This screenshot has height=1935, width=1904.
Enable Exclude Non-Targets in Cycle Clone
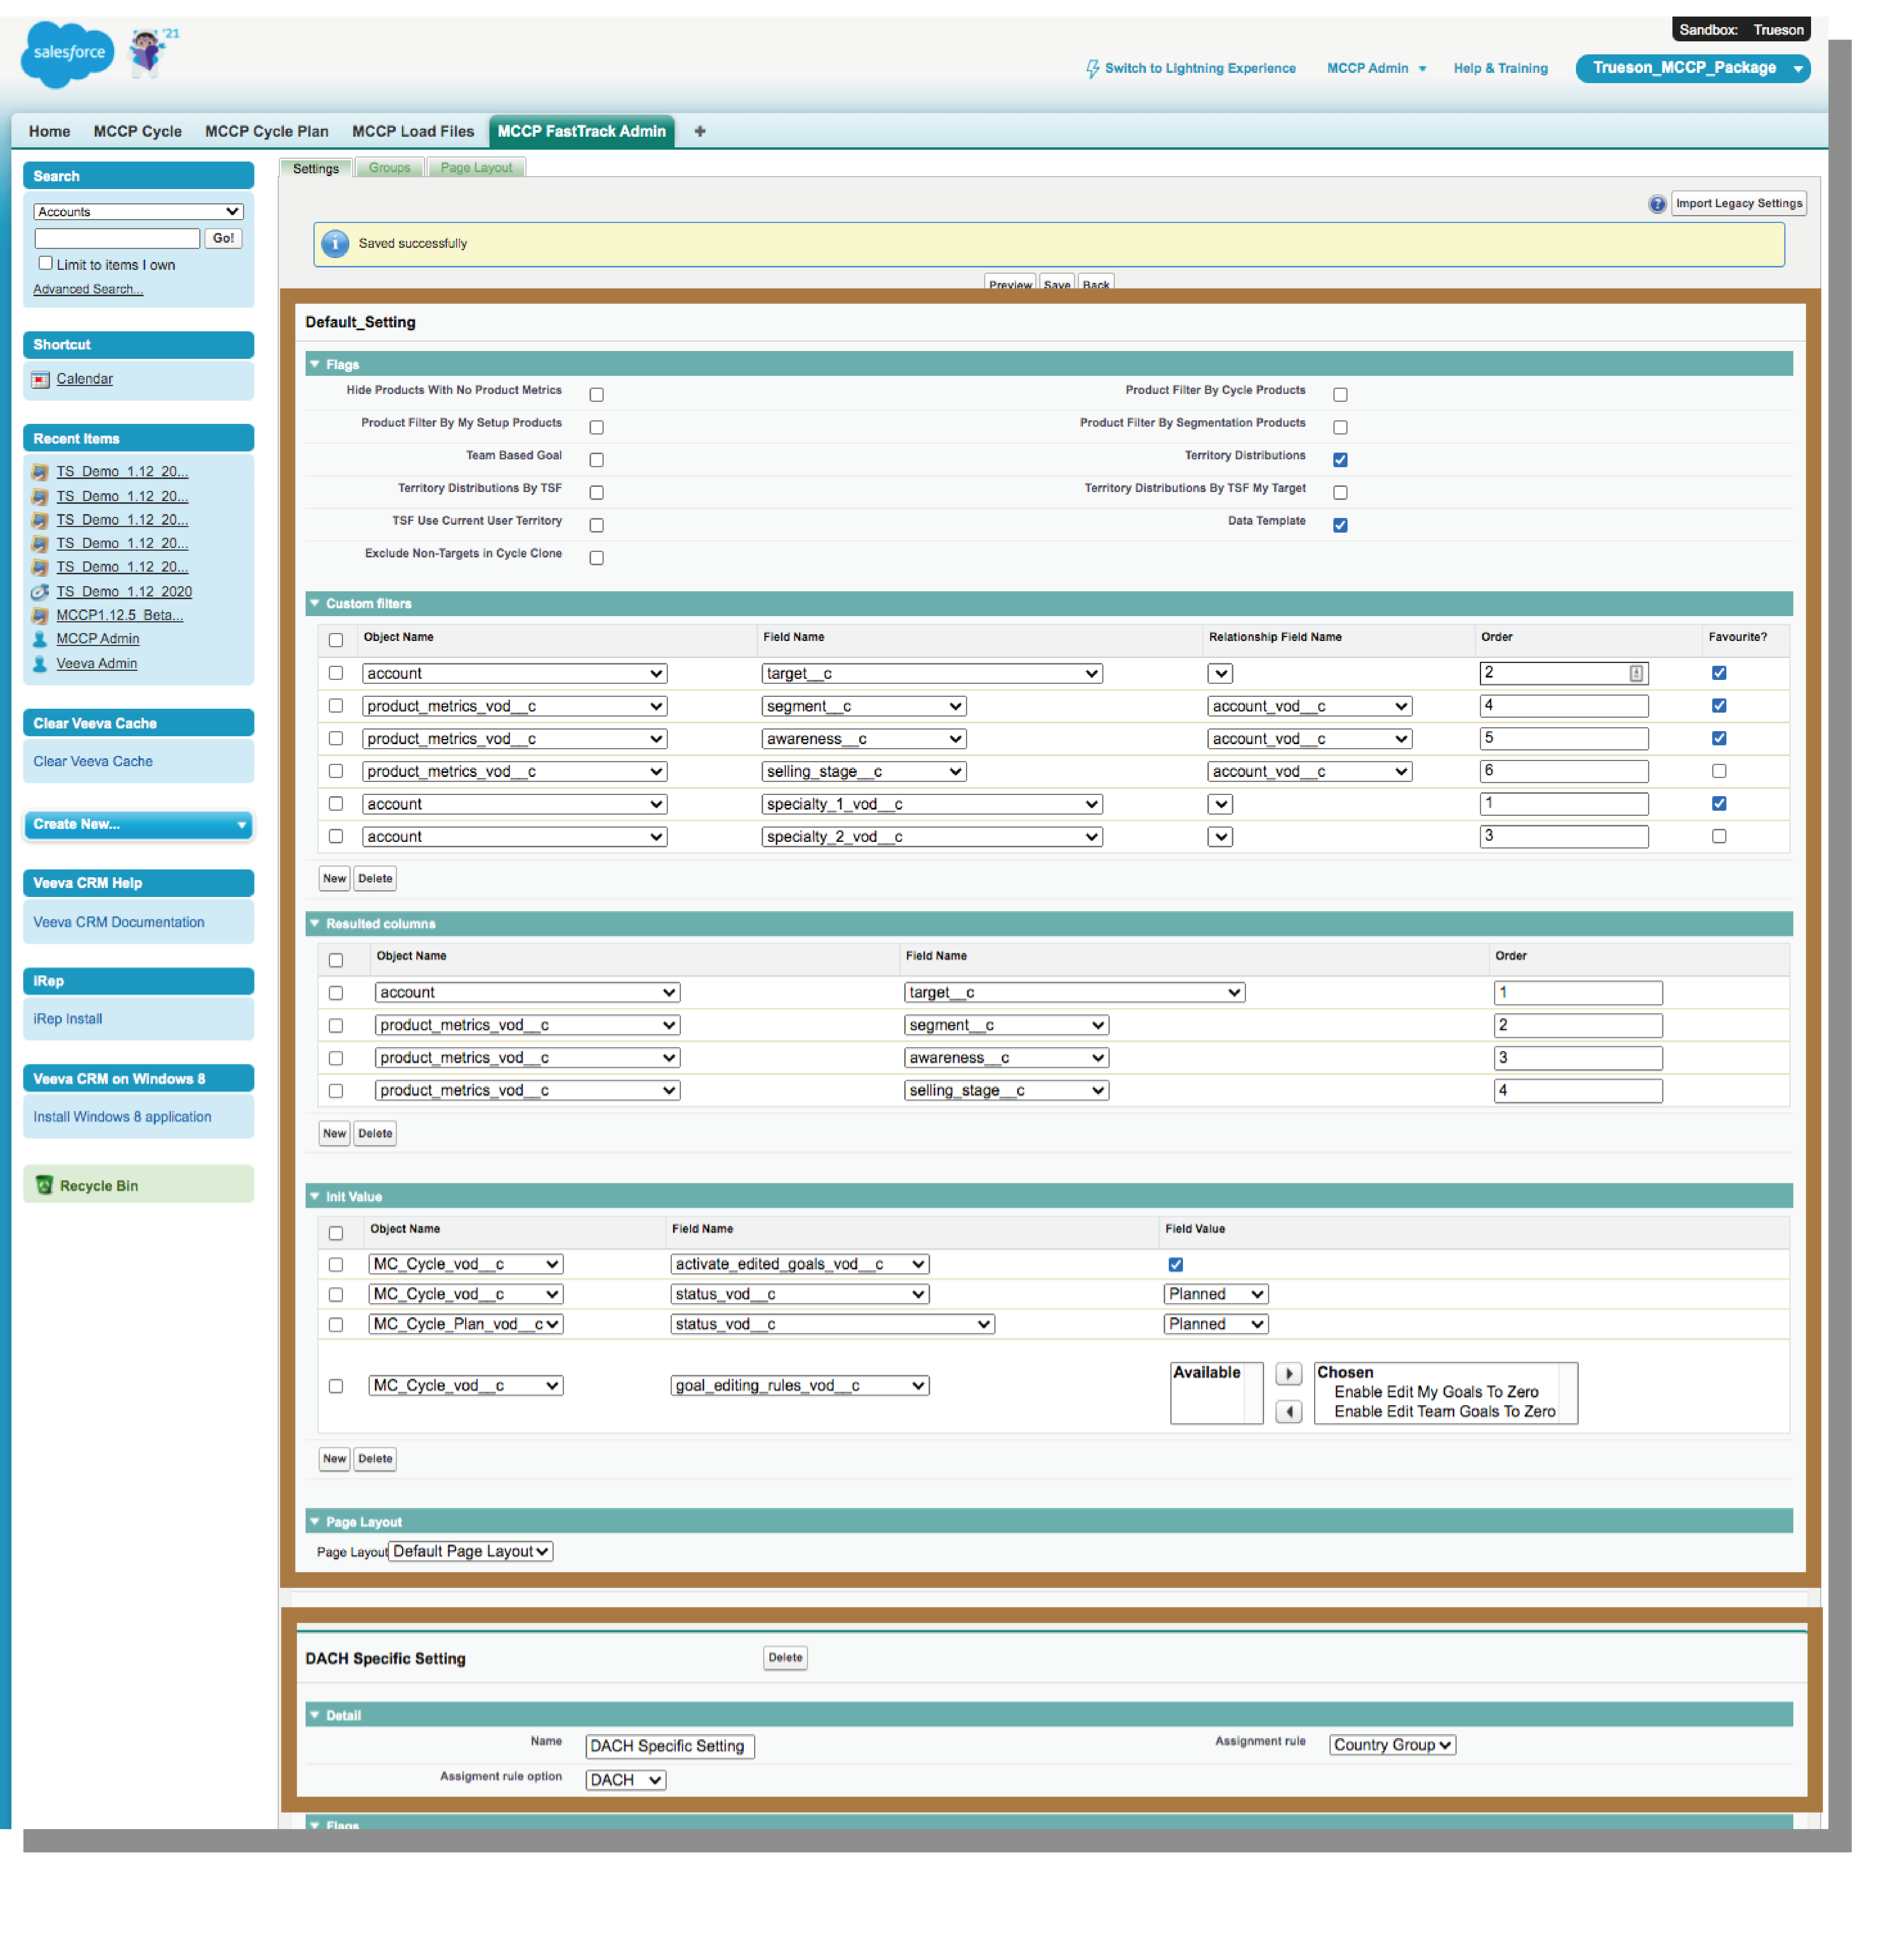pos(597,558)
